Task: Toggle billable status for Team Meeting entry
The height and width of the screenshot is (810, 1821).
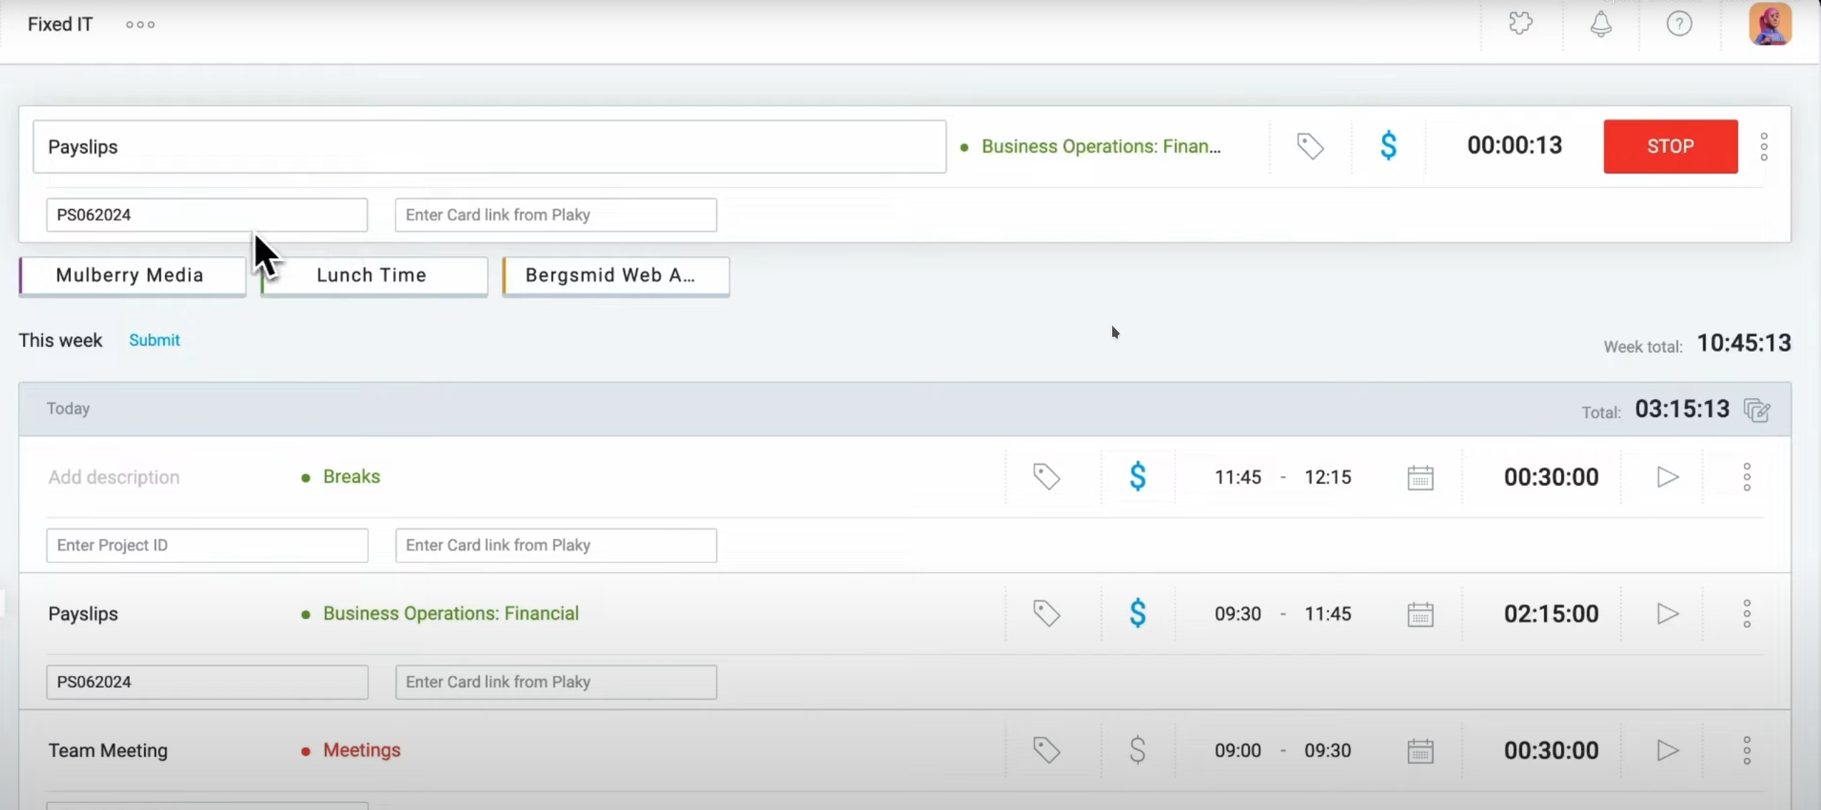Action: (x=1137, y=750)
